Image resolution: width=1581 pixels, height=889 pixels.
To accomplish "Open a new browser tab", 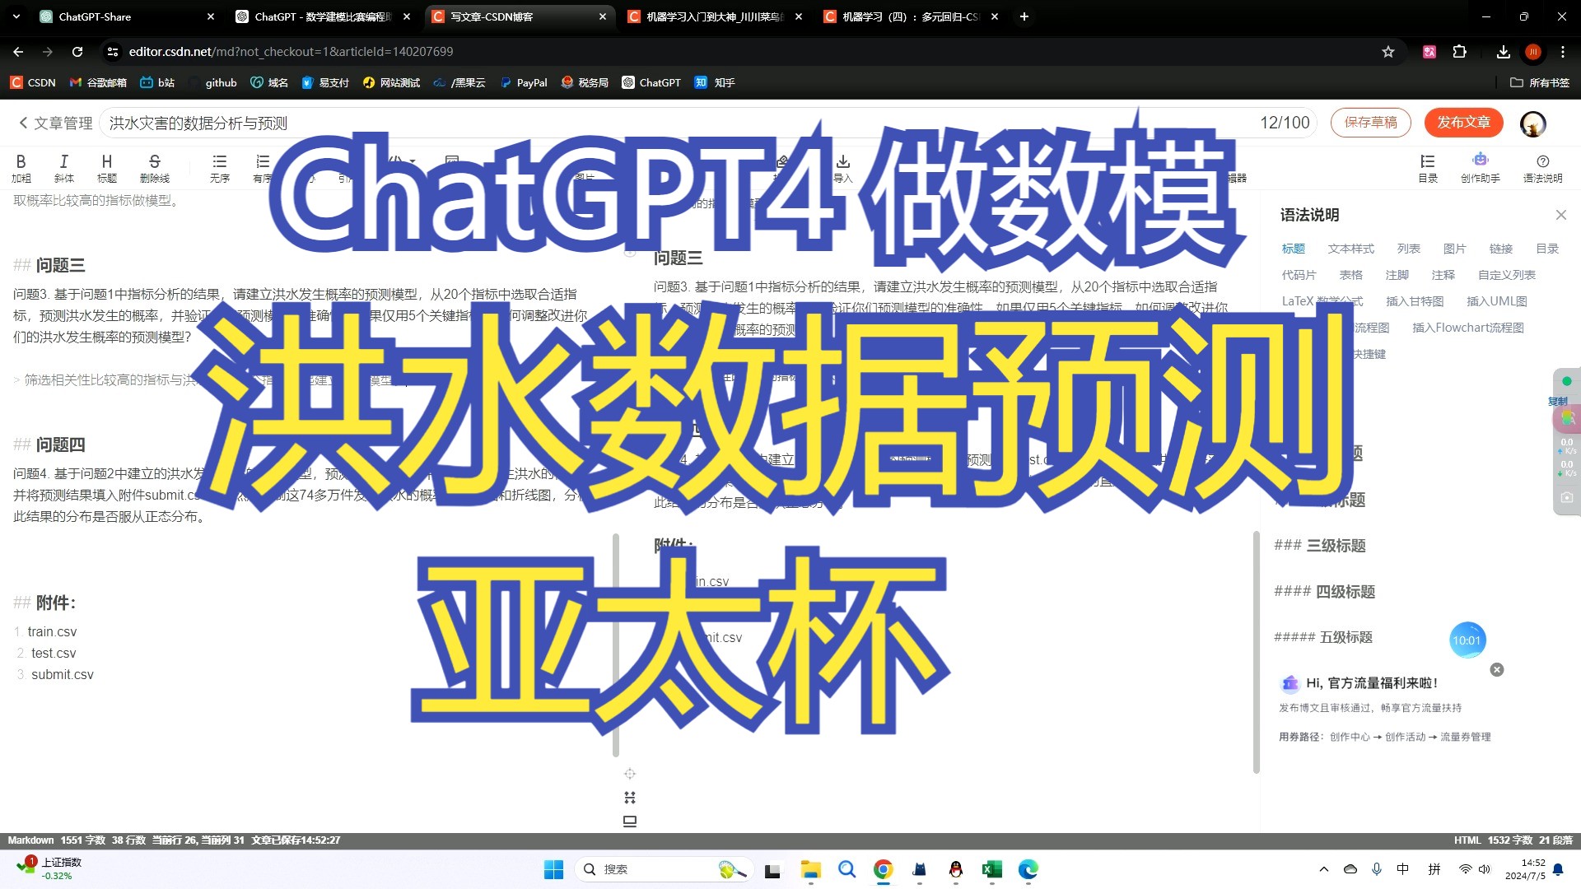I will click(x=1024, y=16).
